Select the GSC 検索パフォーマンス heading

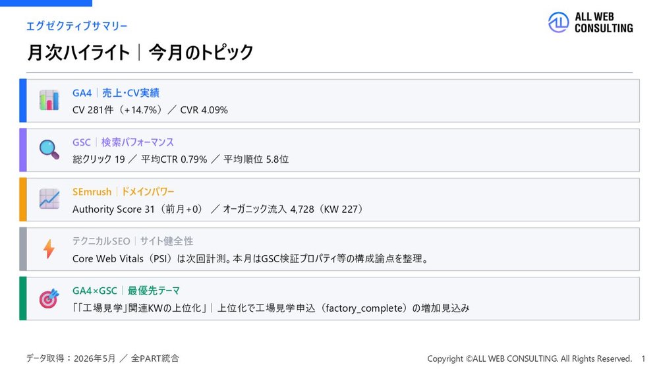123,142
